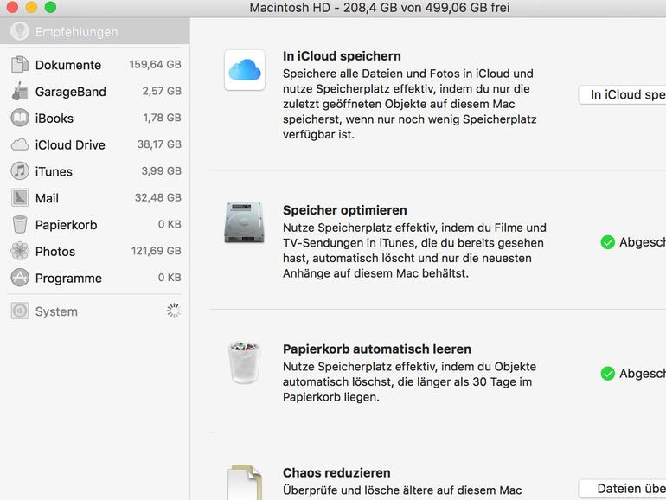666x500 pixels.
Task: Select Empfehlungen in the sidebar
Action: pyautogui.click(x=95, y=31)
